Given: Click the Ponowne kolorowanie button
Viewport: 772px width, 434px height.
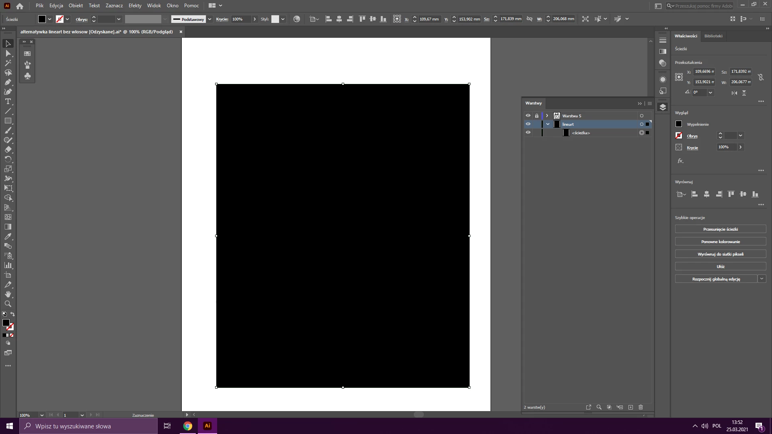Looking at the screenshot, I should [720, 242].
